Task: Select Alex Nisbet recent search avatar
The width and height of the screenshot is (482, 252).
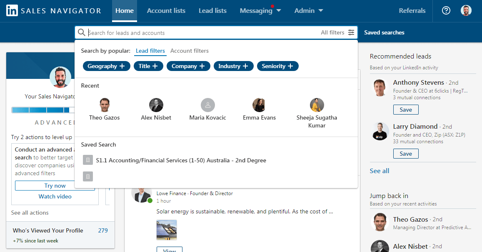Action: 156,105
